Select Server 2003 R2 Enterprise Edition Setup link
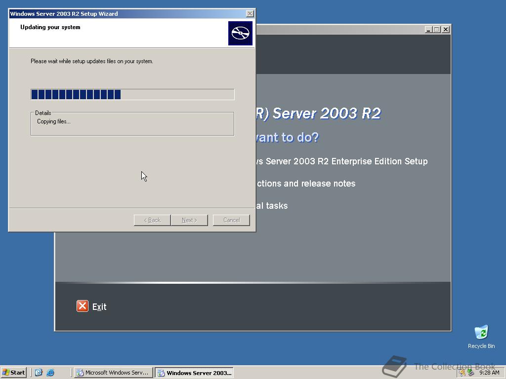The width and height of the screenshot is (506, 379). (x=342, y=161)
